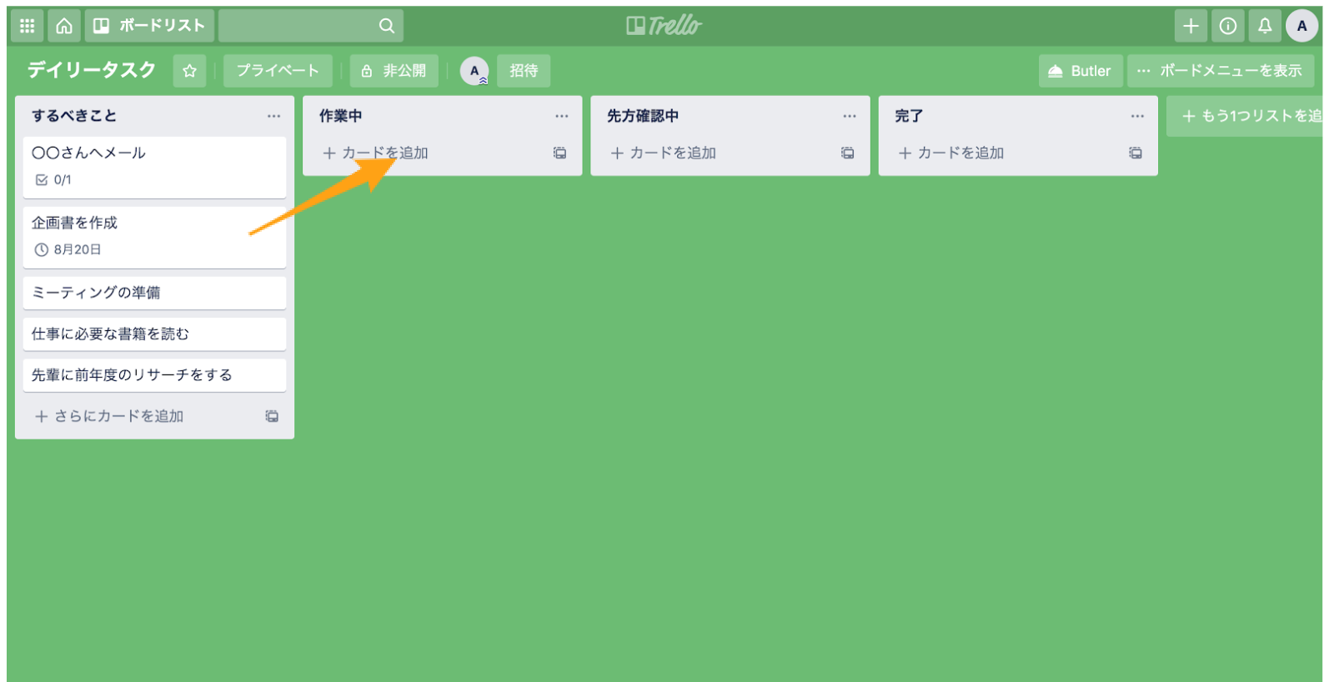Screen dimensions: 1329x682
Task: Click template icon in するべきこと list
Action: pos(272,416)
